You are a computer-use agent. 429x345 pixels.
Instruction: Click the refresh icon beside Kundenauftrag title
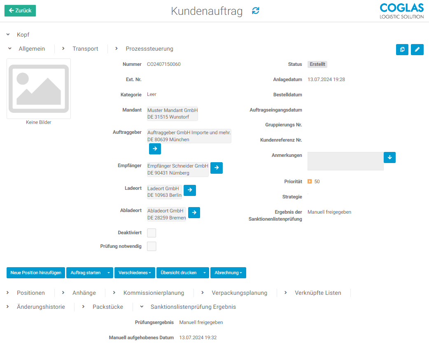click(x=256, y=11)
